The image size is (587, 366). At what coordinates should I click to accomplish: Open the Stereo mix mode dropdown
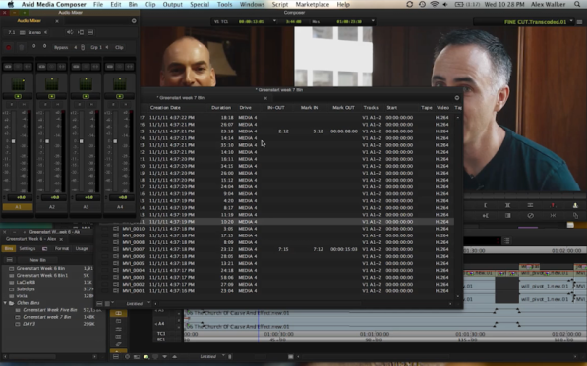pyautogui.click(x=37, y=32)
